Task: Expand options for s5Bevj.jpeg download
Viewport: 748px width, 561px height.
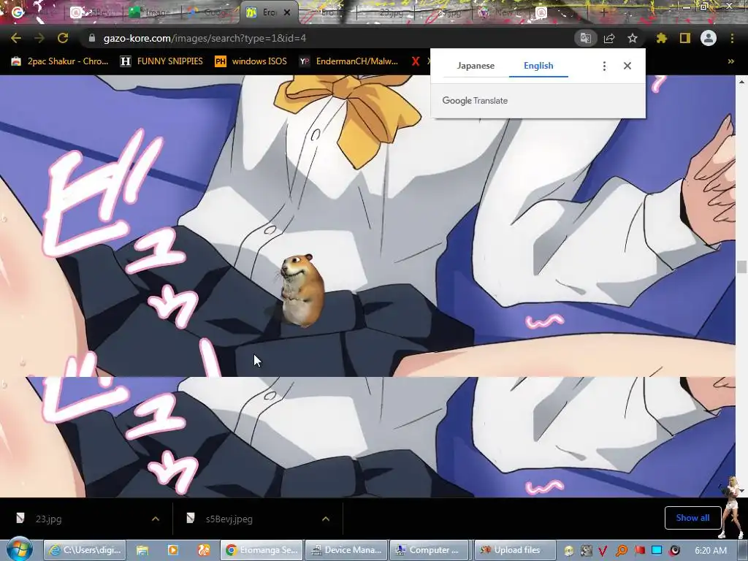Action: coord(326,519)
